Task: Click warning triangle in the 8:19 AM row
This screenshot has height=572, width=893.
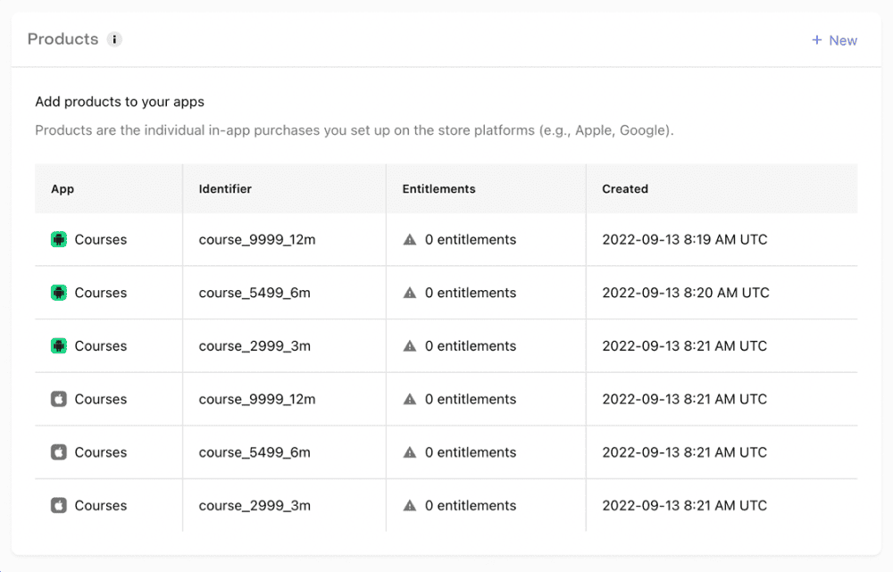Action: coord(410,239)
